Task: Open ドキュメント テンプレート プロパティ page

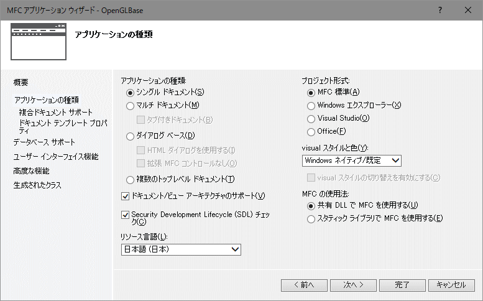Action: [63, 126]
